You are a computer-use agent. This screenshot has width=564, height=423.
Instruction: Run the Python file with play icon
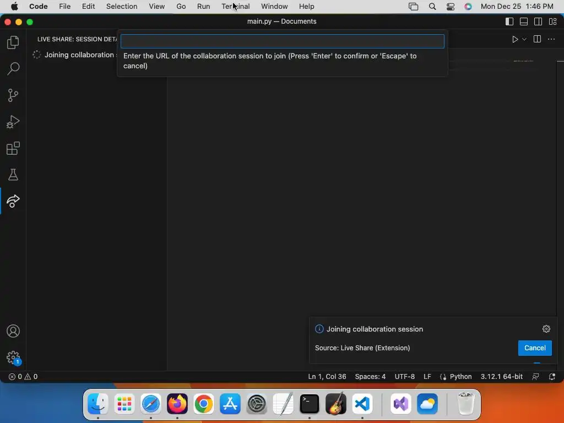515,39
